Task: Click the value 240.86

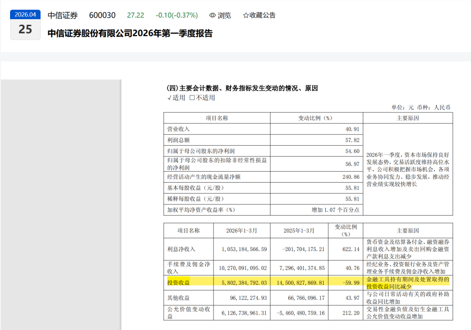Action: pos(351,177)
